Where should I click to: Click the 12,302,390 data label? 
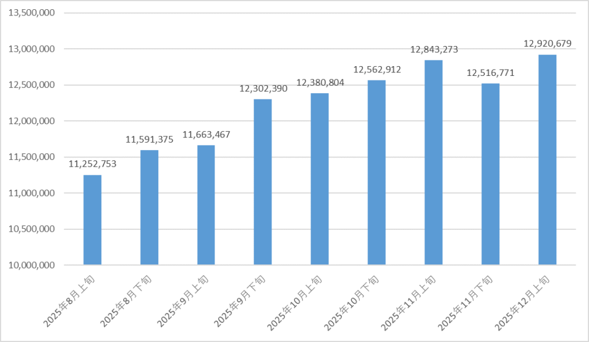pos(263,89)
